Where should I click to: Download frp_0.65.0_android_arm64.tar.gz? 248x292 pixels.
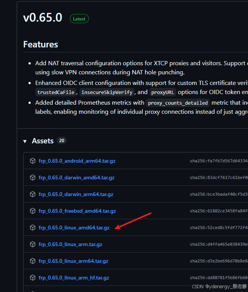coord(77,161)
